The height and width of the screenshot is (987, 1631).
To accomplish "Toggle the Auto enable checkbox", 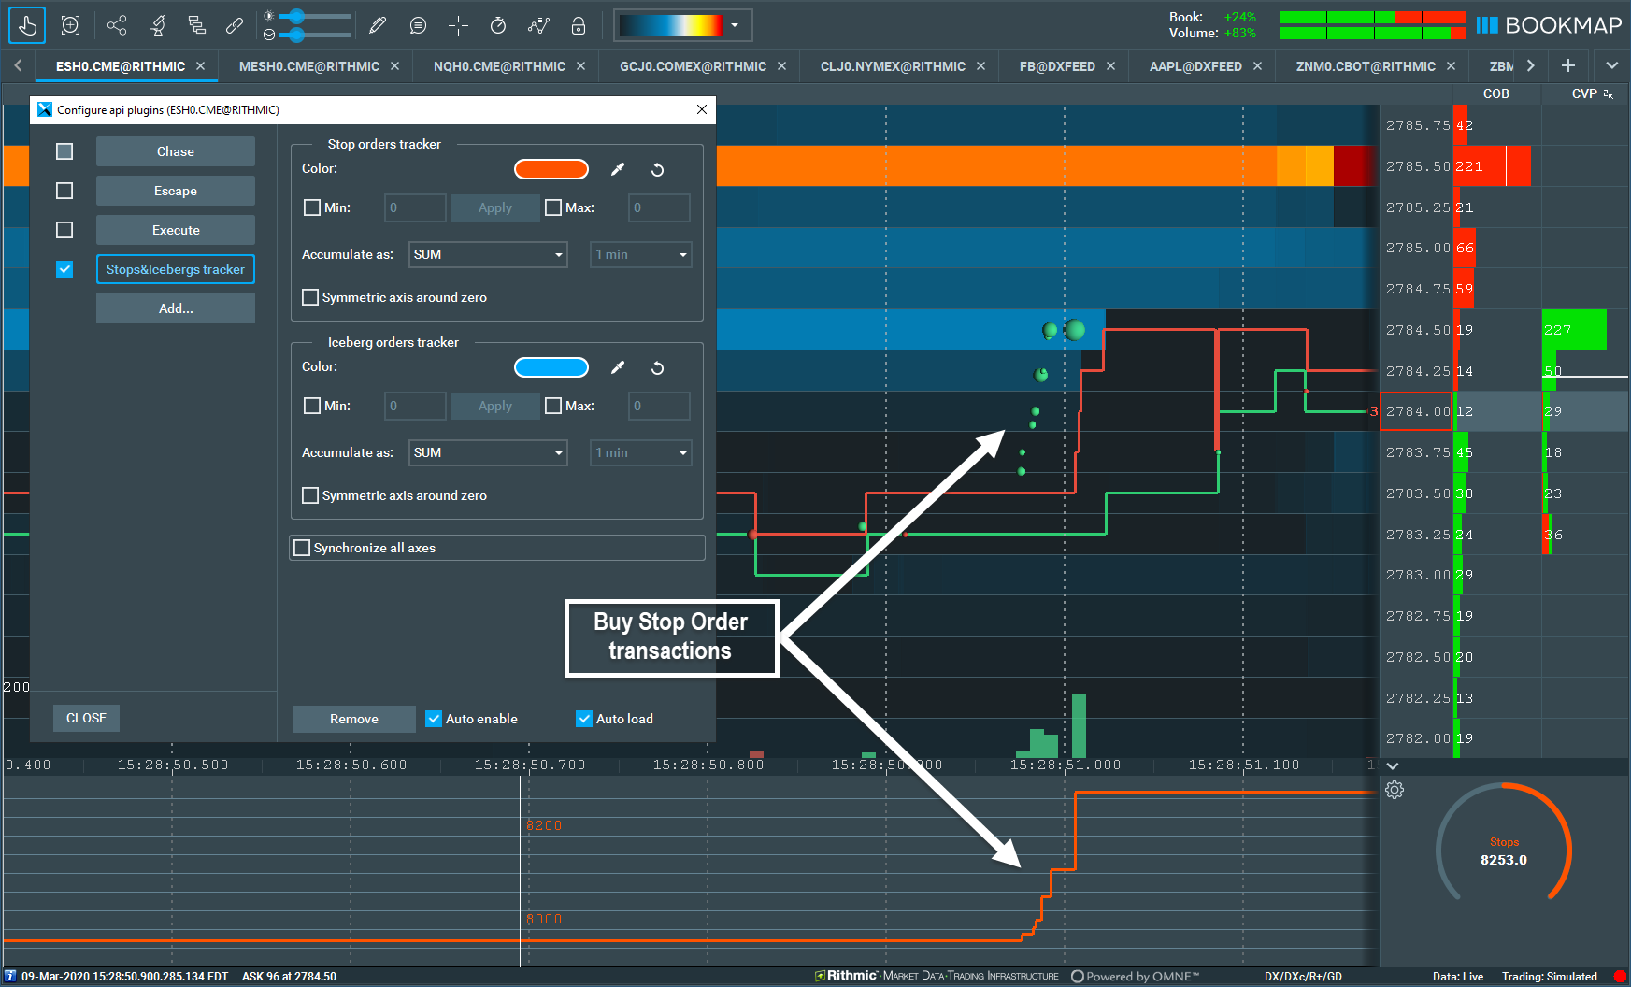I will point(434,719).
